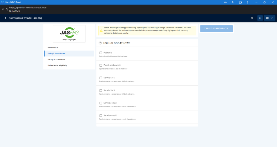The image size is (277, 147).
Task: Open the password key icon in title bar
Action: point(225,2)
